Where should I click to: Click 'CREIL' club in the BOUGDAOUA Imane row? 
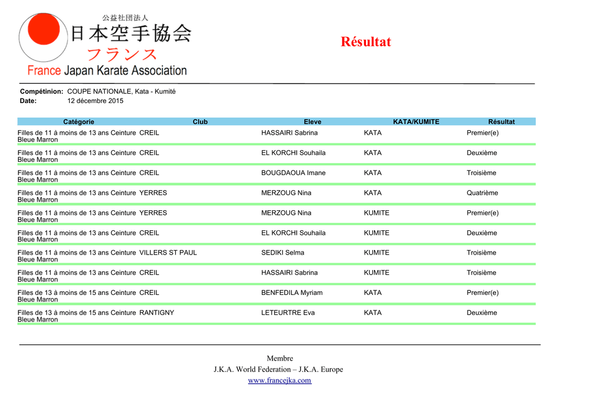point(149,173)
